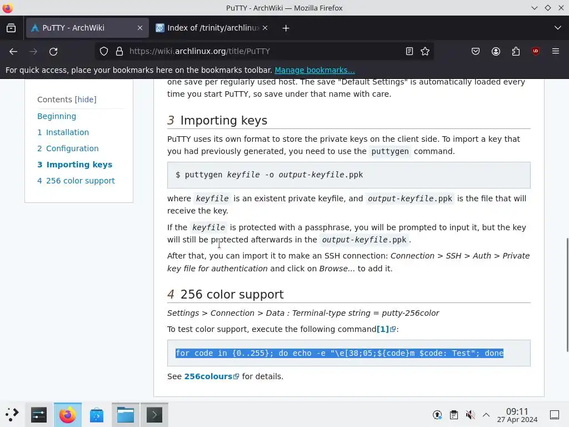Bookmark this page with the star
This screenshot has width=569, height=427.
pos(425,52)
